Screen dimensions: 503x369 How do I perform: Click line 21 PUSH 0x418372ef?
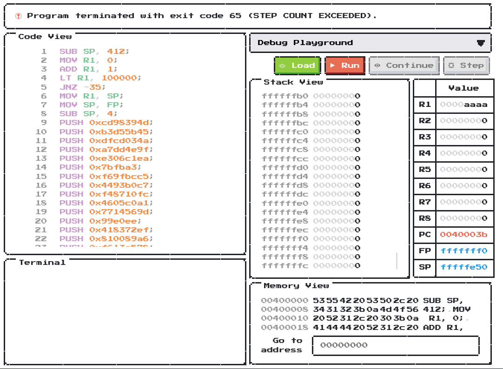coord(106,230)
